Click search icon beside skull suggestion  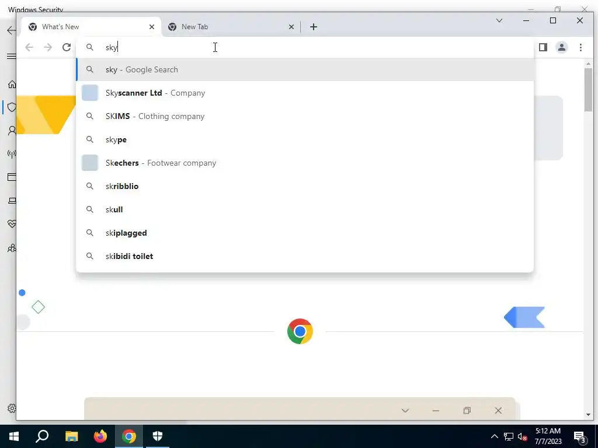pos(89,209)
